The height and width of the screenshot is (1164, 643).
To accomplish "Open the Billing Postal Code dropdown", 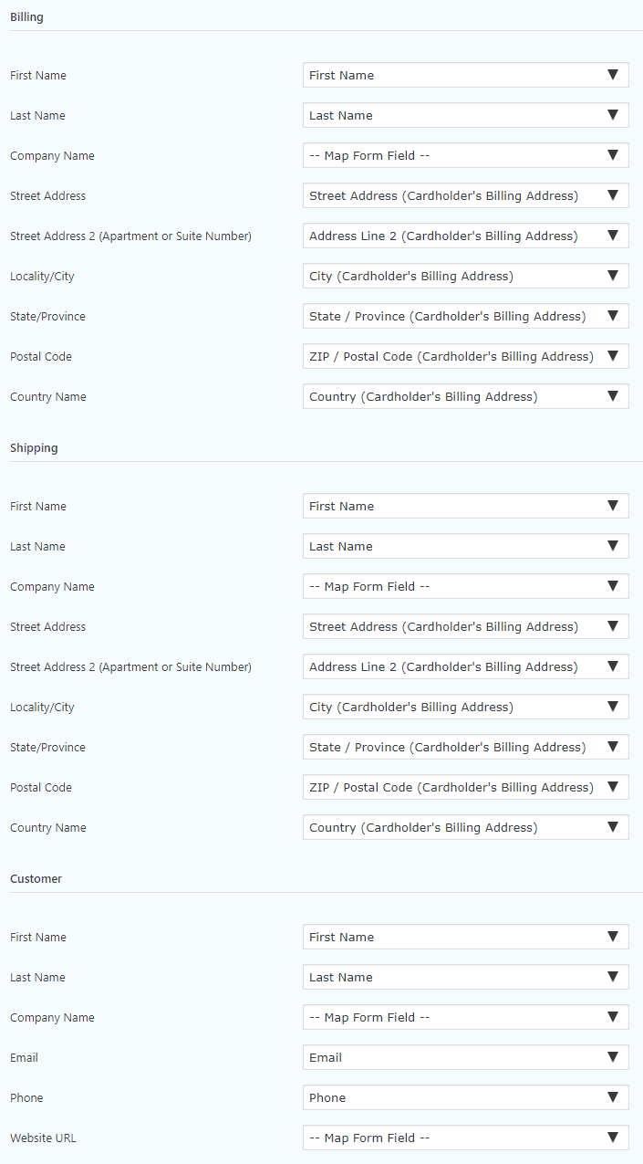I will click(x=465, y=356).
